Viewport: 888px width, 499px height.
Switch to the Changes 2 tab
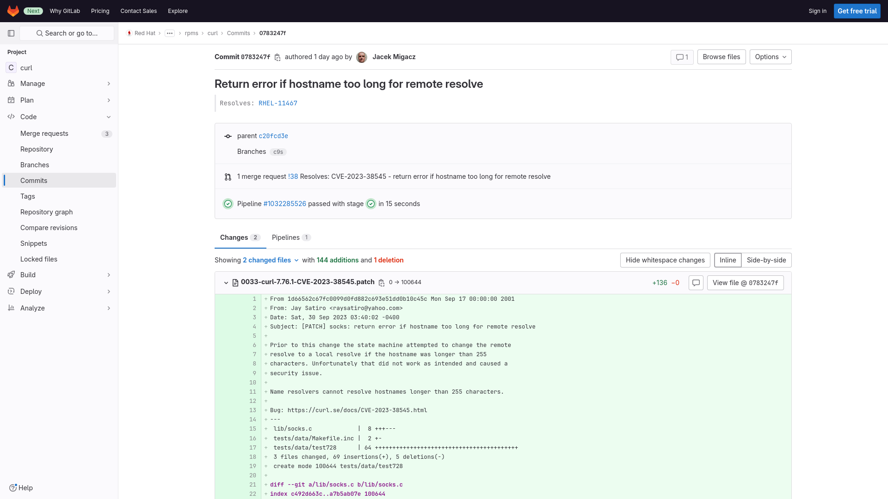click(240, 237)
